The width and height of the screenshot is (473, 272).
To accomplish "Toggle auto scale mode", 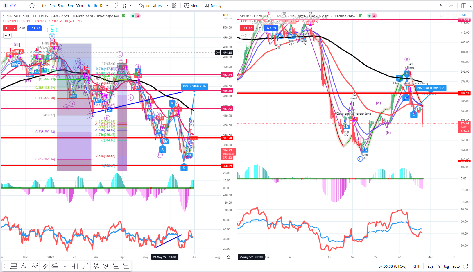I will (x=456, y=266).
